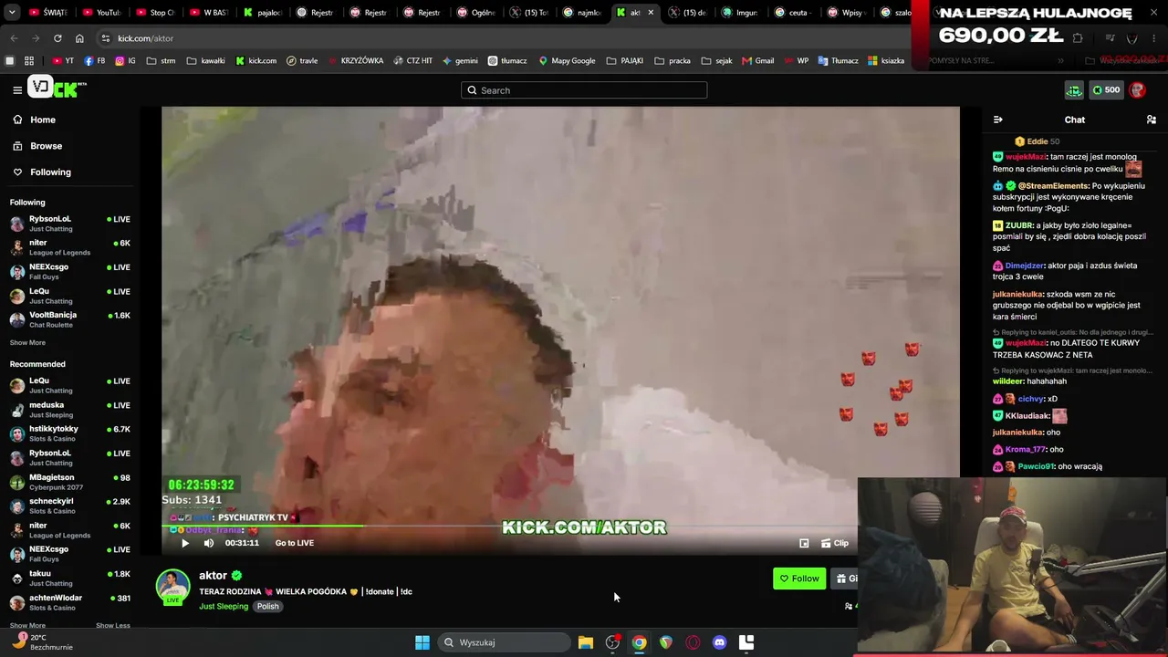Open the tab search dropdown
The height and width of the screenshot is (657, 1168).
point(14,13)
